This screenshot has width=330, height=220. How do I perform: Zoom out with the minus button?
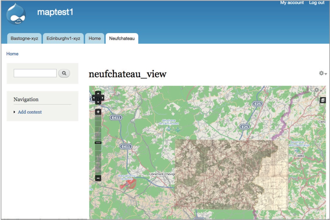pos(98,178)
